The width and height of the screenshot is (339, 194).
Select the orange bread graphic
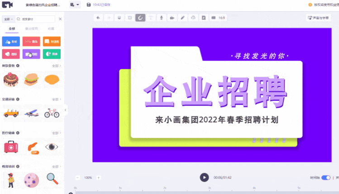[x=52, y=79]
